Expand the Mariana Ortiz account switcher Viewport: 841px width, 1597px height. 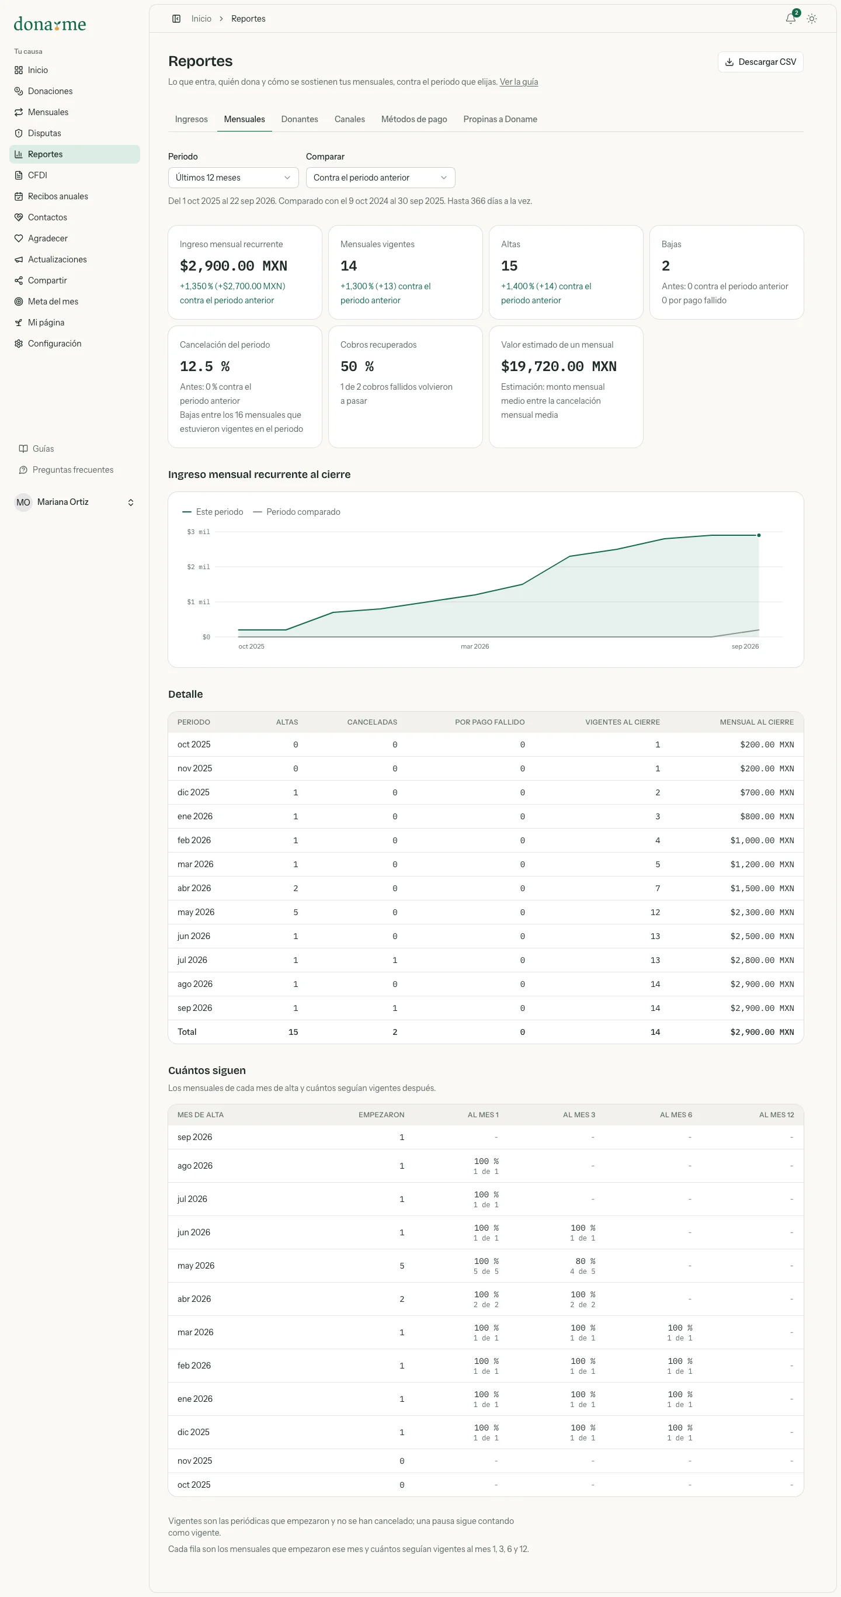[74, 502]
